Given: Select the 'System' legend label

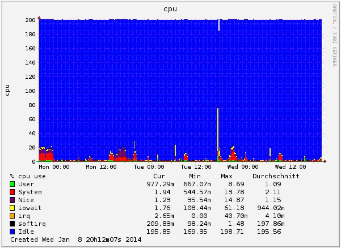Looking at the screenshot, I should click(30, 192).
